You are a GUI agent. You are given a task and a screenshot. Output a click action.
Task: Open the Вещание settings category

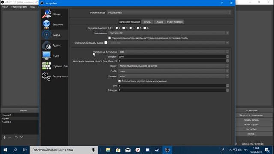point(54,24)
